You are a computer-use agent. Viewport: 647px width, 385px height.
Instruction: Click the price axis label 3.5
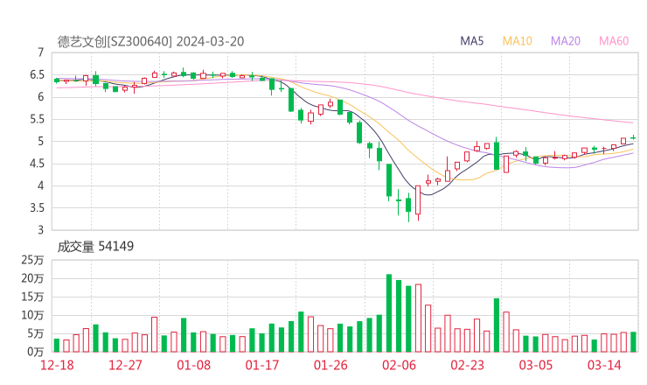[x=37, y=207]
